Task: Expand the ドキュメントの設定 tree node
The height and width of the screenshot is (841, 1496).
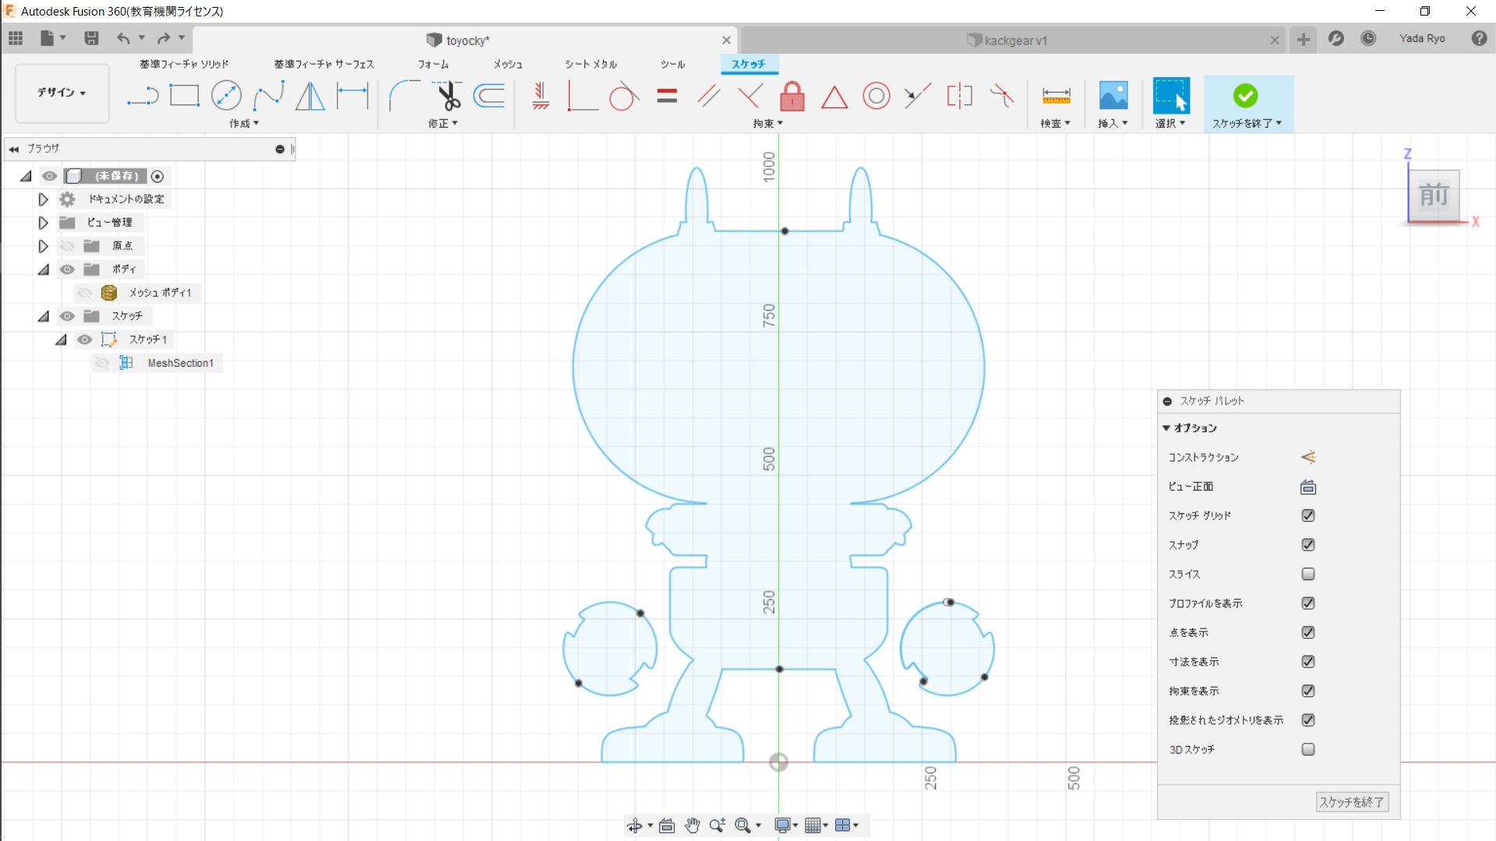Action: click(43, 199)
